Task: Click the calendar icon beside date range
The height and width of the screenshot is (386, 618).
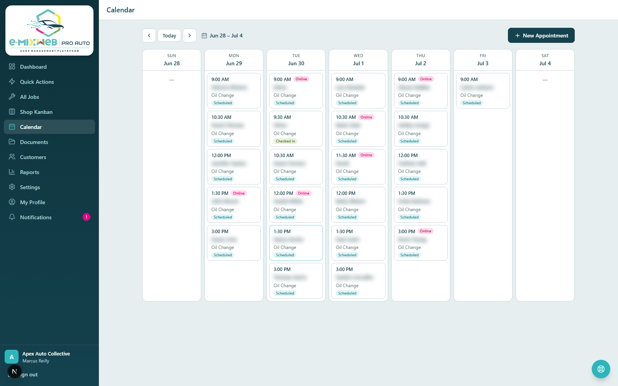Action: click(x=204, y=36)
